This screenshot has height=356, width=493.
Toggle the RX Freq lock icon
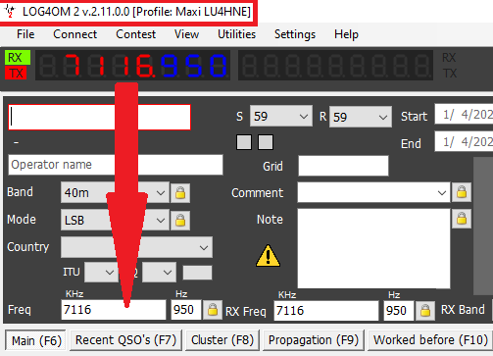425,311
